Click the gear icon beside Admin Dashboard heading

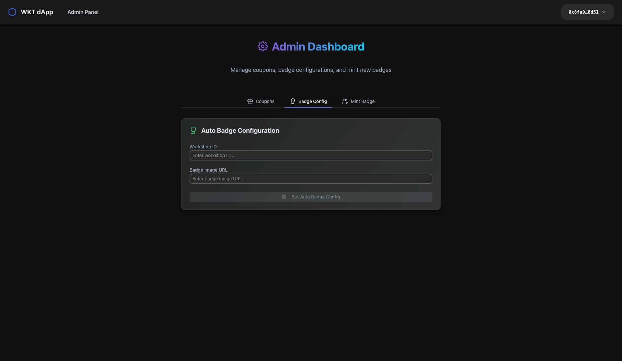[x=262, y=46]
